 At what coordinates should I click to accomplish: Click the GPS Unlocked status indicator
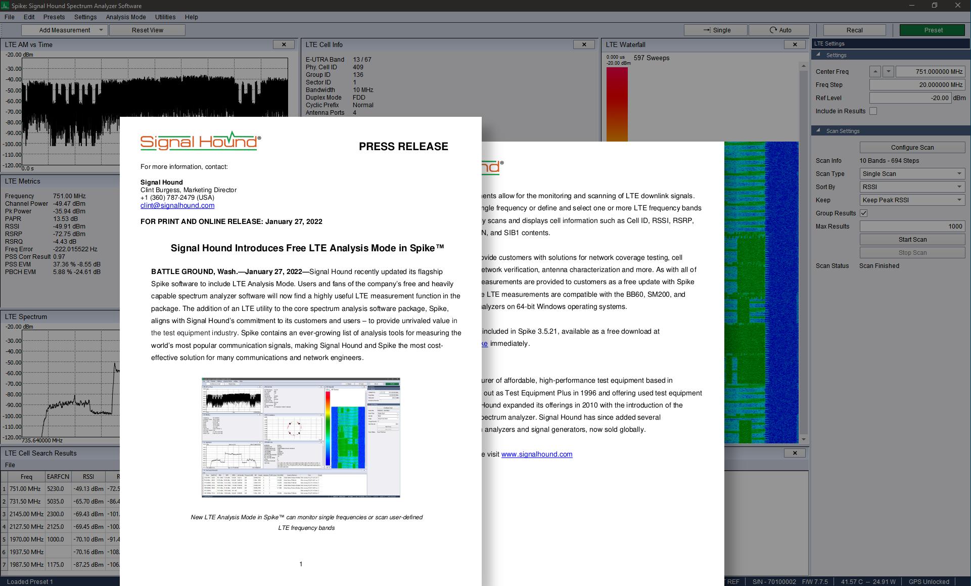(x=929, y=581)
